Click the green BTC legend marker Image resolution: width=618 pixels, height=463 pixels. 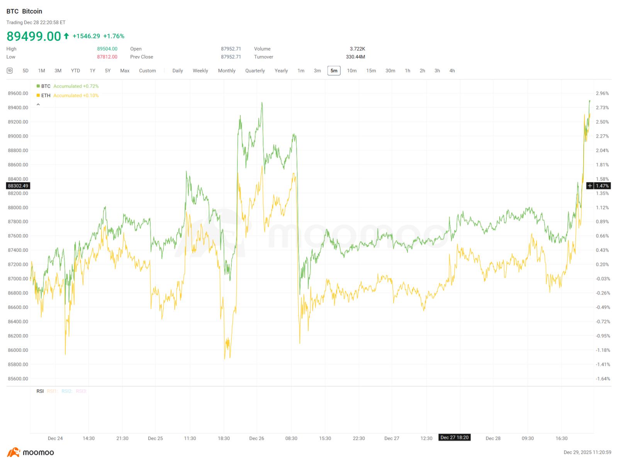[x=37, y=86]
